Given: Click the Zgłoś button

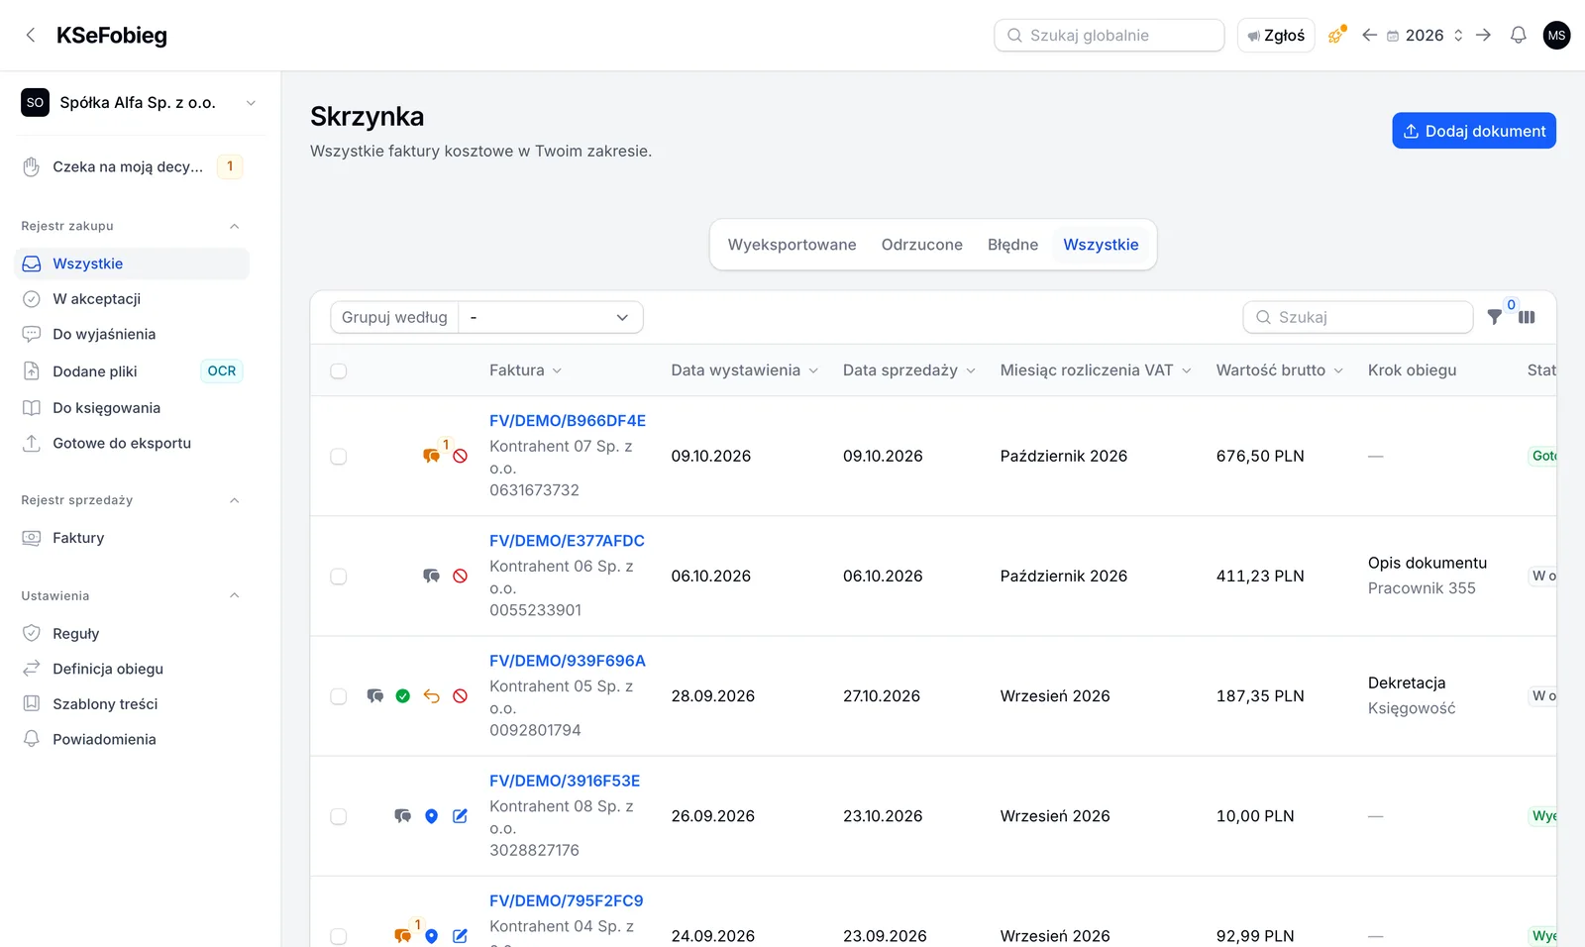Looking at the screenshot, I should coord(1276,36).
